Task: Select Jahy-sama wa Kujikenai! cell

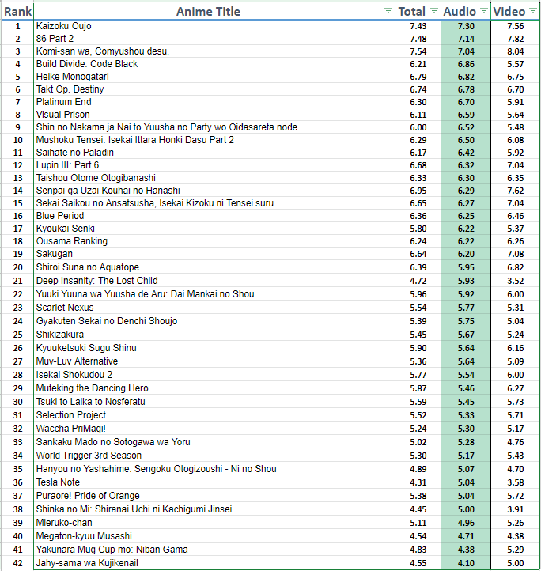Action: pyautogui.click(x=214, y=563)
